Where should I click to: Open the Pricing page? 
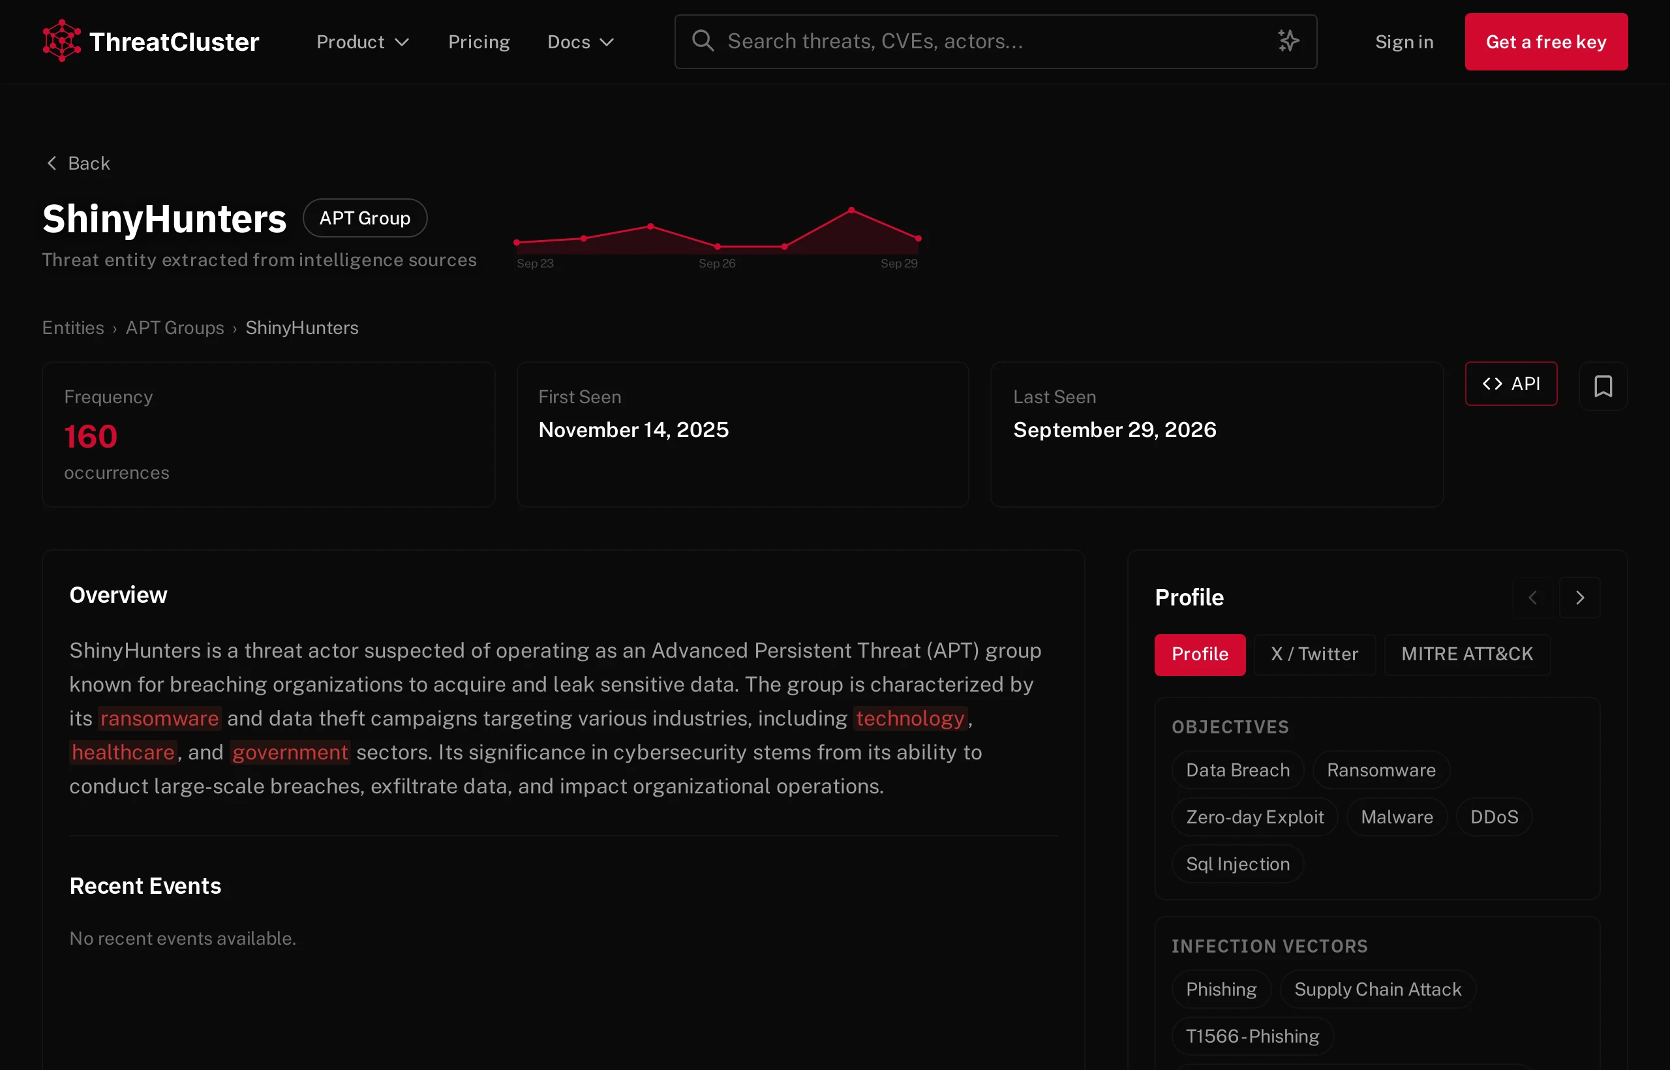[x=479, y=42]
